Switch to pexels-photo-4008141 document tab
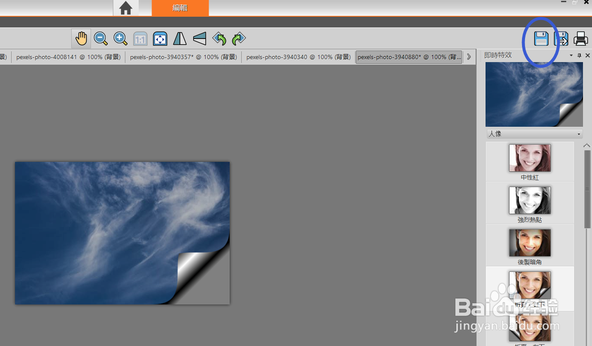Screen dimensions: 592x346 click(x=68, y=57)
